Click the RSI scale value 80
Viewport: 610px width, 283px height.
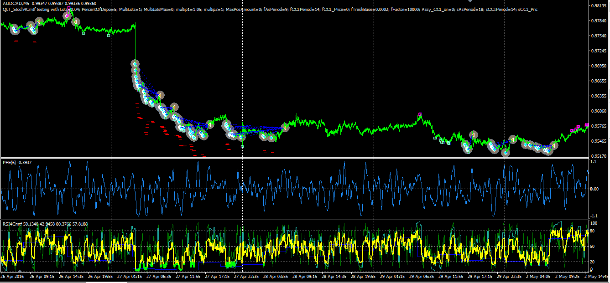[x=593, y=232]
